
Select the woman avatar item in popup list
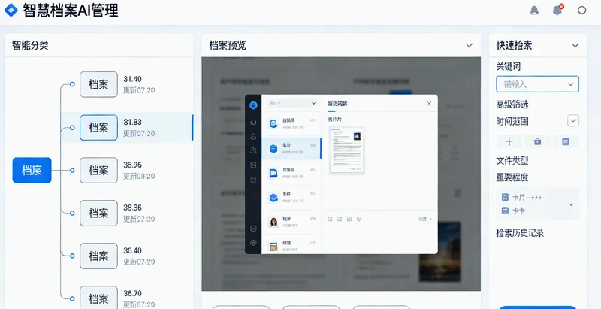pyautogui.click(x=291, y=222)
